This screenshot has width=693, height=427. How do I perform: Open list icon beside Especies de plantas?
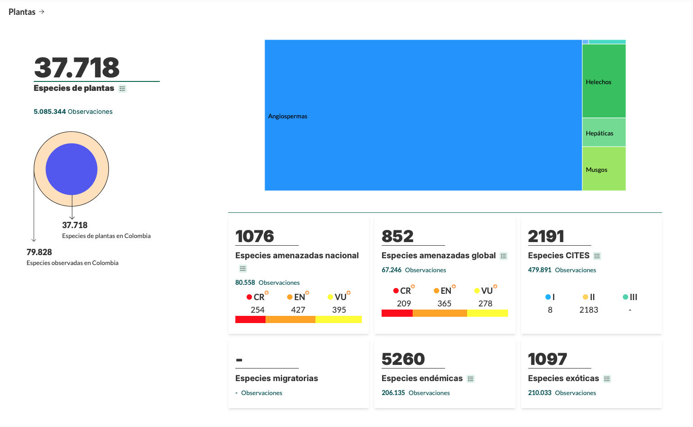122,89
